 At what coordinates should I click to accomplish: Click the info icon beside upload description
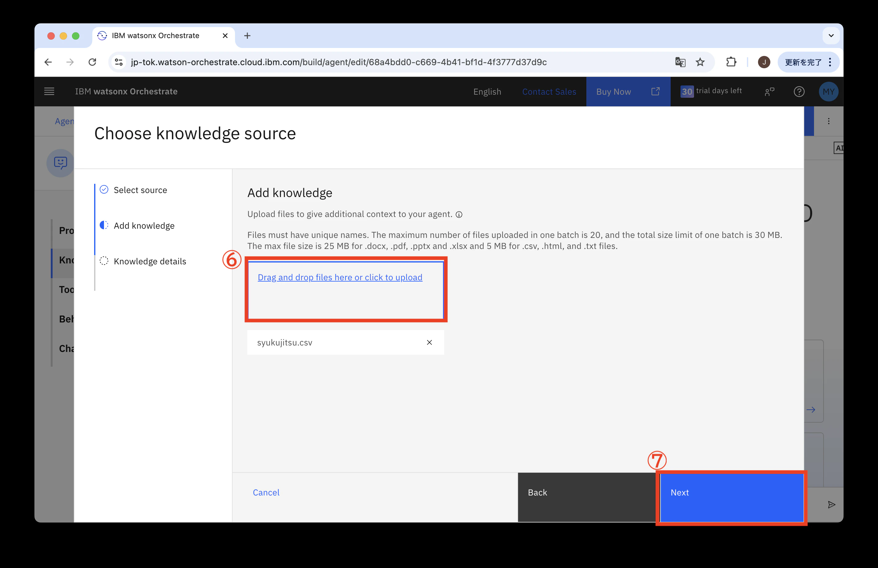click(459, 215)
